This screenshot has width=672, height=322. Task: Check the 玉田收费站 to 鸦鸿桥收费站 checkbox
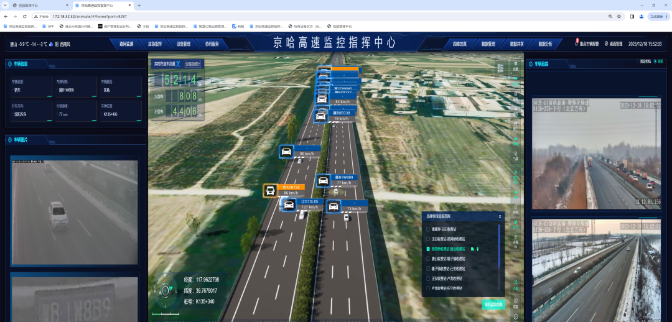point(427,239)
